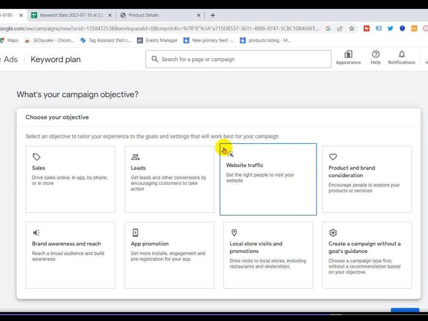This screenshot has height=321, width=428.
Task: Choose the Sales objective card
Action: [x=71, y=179]
